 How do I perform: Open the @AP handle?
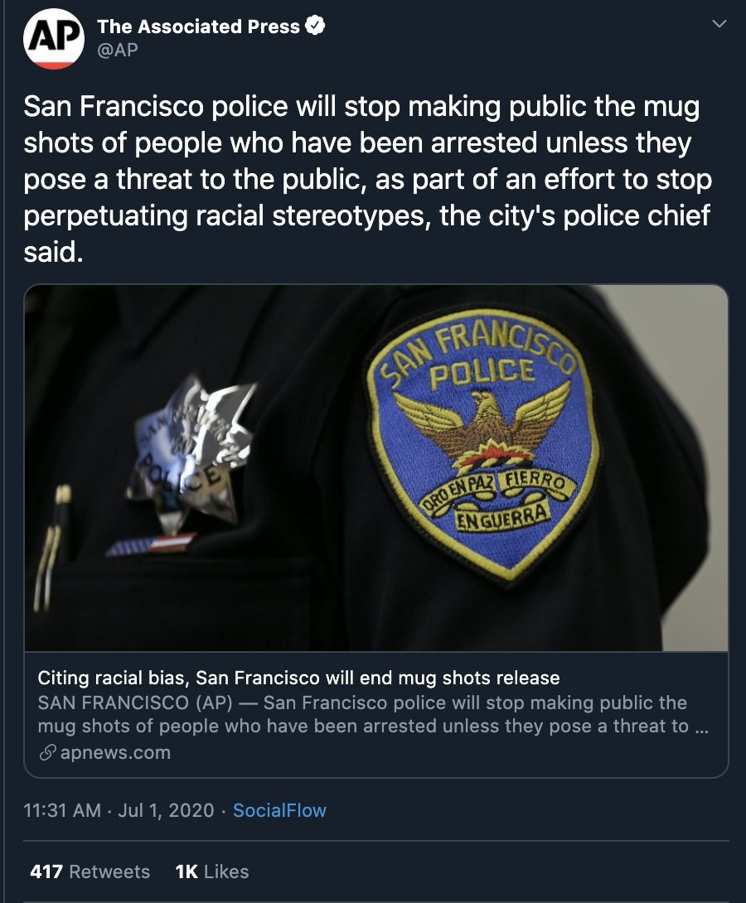(x=118, y=50)
